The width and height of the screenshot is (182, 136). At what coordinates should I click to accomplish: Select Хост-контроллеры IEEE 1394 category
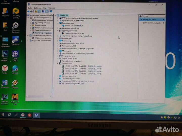coord(73,84)
